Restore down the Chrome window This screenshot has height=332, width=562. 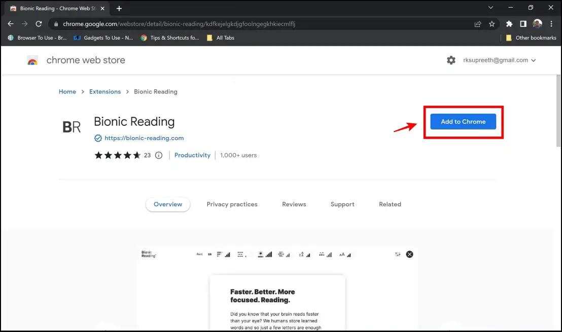531,8
